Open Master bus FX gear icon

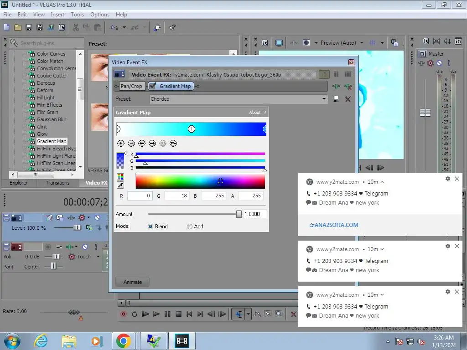[x=430, y=63]
